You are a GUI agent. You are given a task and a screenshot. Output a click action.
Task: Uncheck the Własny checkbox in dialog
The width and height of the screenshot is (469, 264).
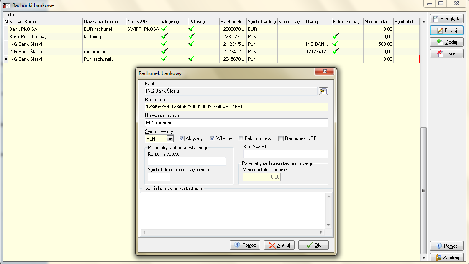(212, 138)
